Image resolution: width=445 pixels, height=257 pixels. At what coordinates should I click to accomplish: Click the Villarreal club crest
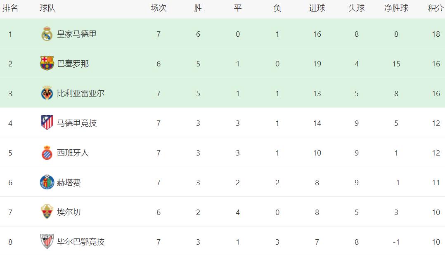pyautogui.click(x=47, y=93)
